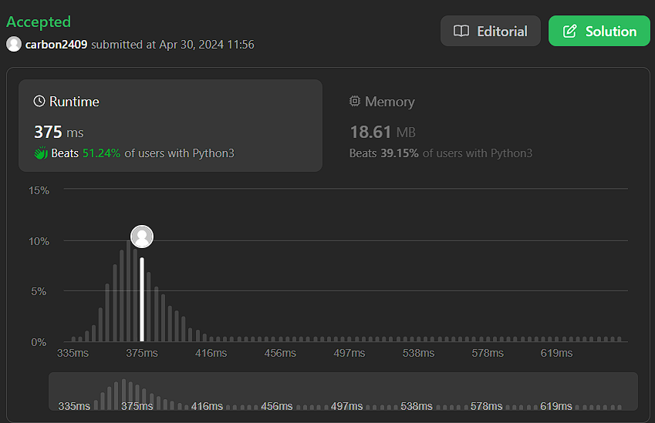Screen dimensions: 655x423
Task: Click the clapping hands Beats icon
Action: coord(41,153)
